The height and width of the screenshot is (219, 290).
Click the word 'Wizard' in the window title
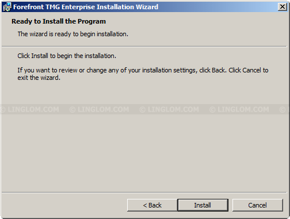[147, 7]
